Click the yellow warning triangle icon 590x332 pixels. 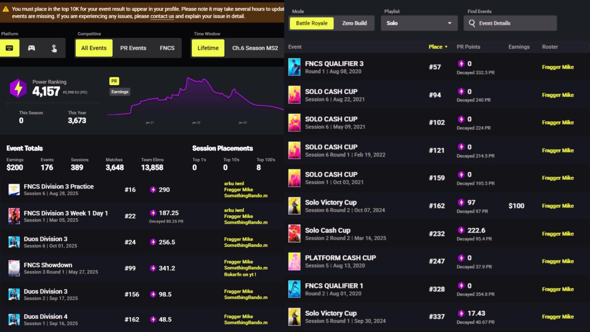6,9
